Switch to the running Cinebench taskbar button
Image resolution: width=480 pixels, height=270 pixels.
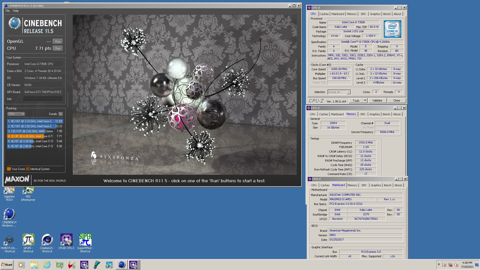pyautogui.click(x=121, y=265)
